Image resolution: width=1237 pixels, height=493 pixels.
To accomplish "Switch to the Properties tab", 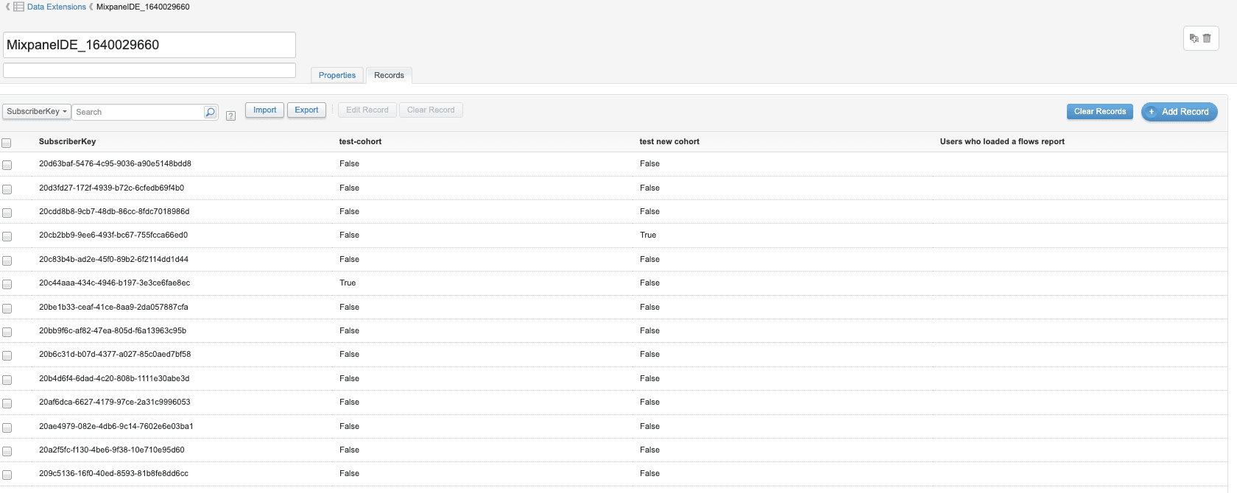I will tap(336, 75).
